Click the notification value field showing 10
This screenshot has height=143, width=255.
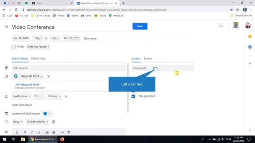pos(39,96)
